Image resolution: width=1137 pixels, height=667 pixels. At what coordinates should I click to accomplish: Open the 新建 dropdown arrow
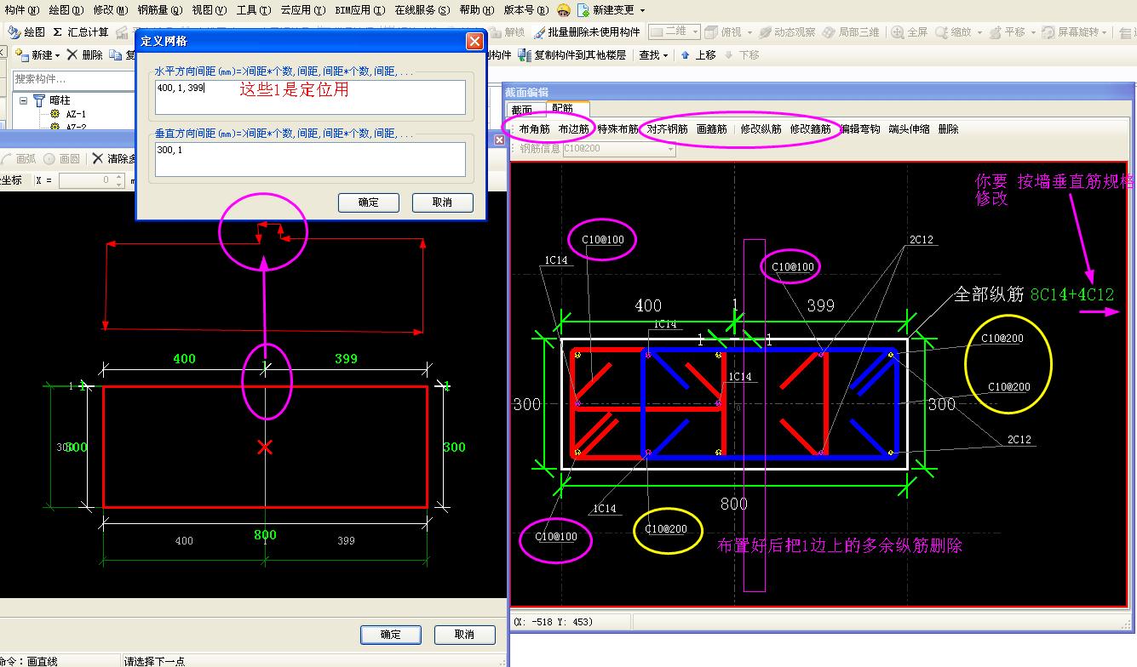(x=57, y=55)
